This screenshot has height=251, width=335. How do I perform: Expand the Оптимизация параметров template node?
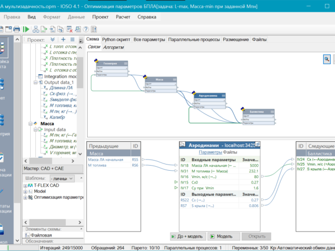[x=25, y=197]
